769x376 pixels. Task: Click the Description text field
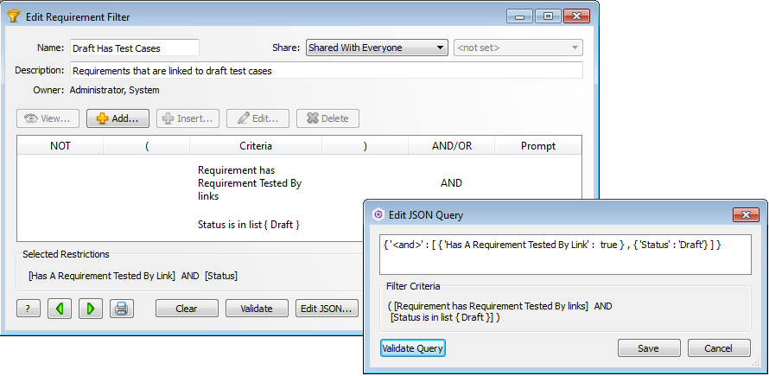[x=326, y=70]
